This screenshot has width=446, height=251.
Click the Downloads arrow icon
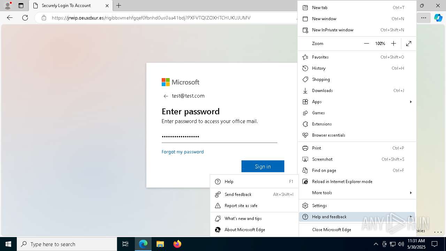305,91
